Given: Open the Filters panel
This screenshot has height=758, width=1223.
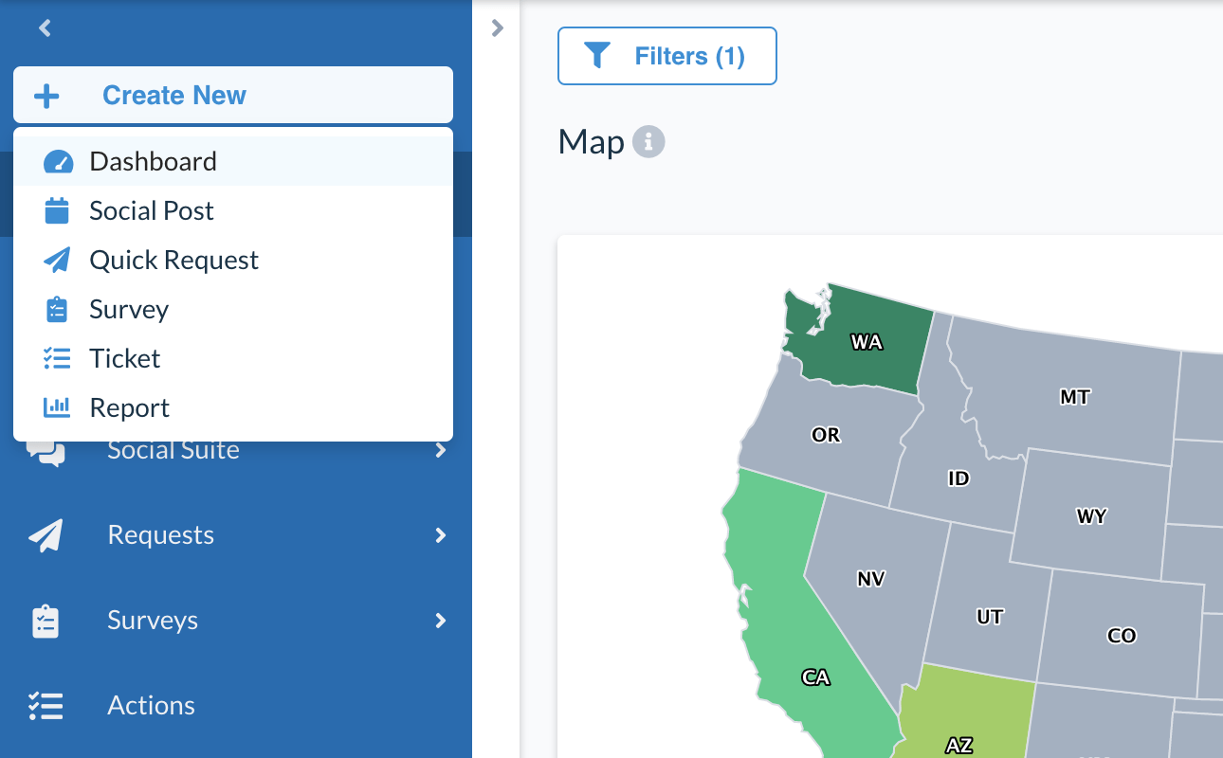Looking at the screenshot, I should (666, 56).
